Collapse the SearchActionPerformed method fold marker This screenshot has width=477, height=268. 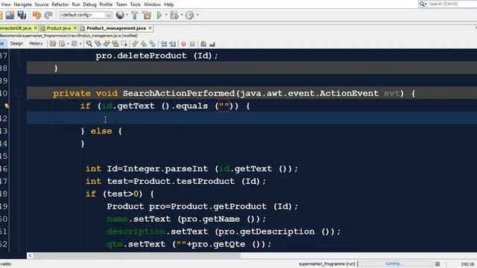[x=18, y=93]
